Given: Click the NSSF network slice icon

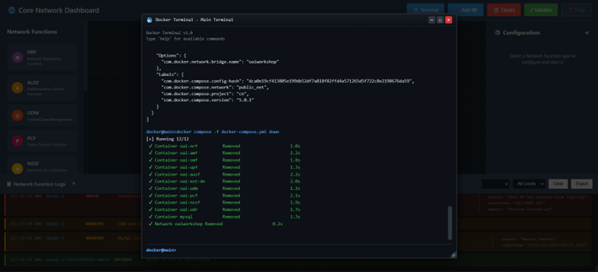Looking at the screenshot, I should tap(17, 168).
